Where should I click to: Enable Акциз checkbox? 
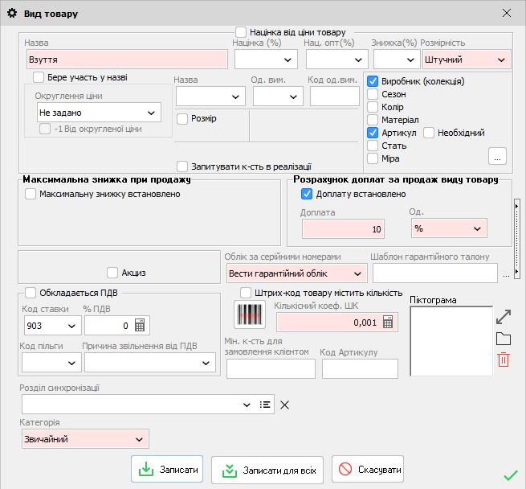tap(112, 273)
